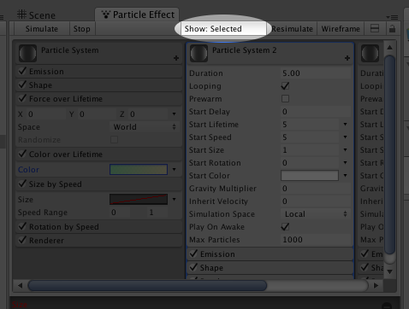Viewport: 409px width, 309px height.
Task: Click Force over Lifetime X field
Action: (x=45, y=114)
